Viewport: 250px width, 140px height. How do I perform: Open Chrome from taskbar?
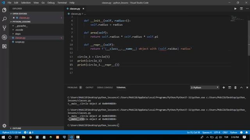(x=30, y=137)
